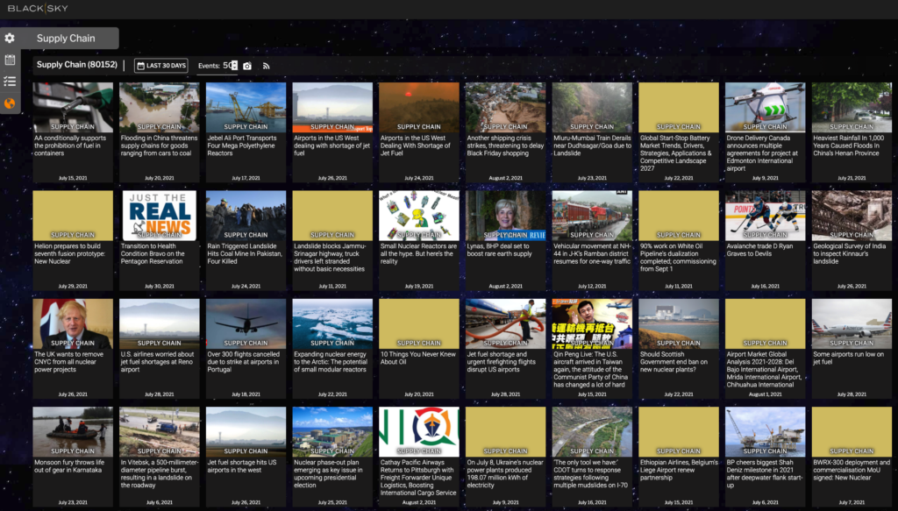Click the BP Shah Deniz platform thumbnail
898x511 pixels.
(x=765, y=431)
